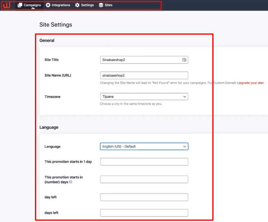Click the 'day left' input field
The height and width of the screenshot is (222, 268).
click(144, 197)
